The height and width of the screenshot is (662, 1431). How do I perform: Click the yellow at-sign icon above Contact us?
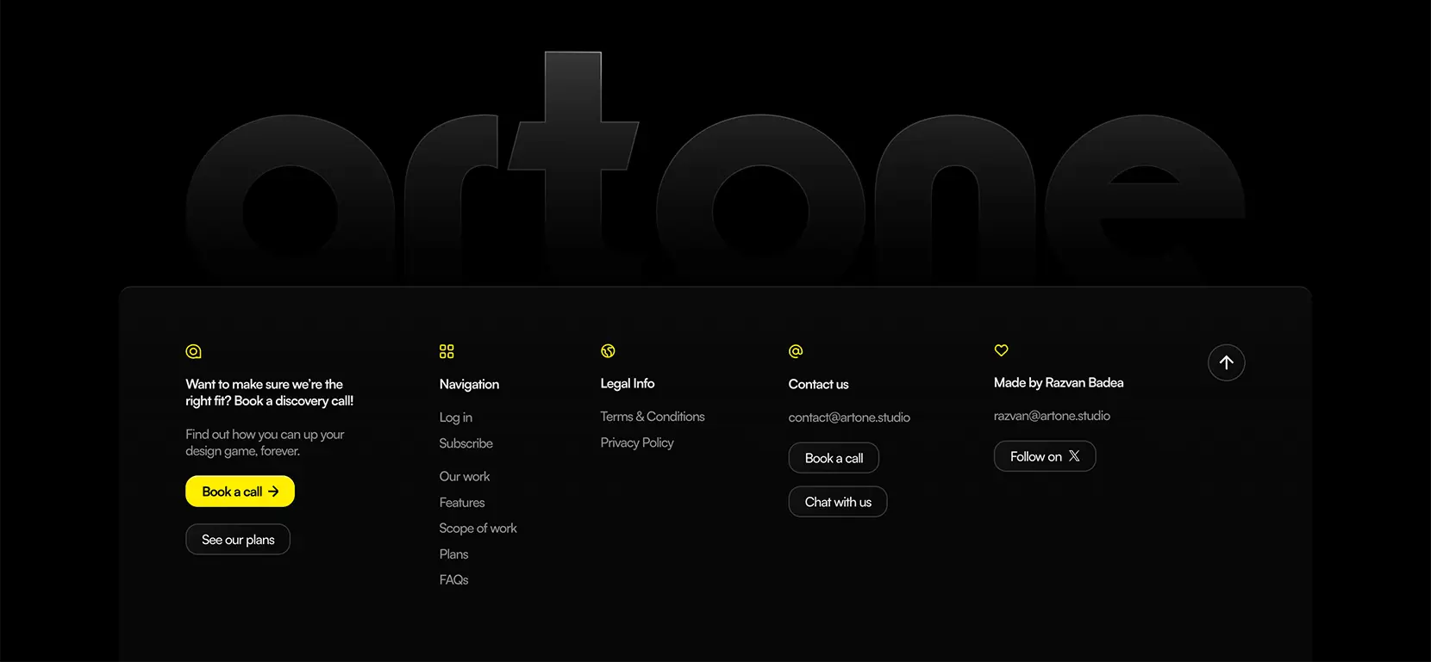(796, 351)
